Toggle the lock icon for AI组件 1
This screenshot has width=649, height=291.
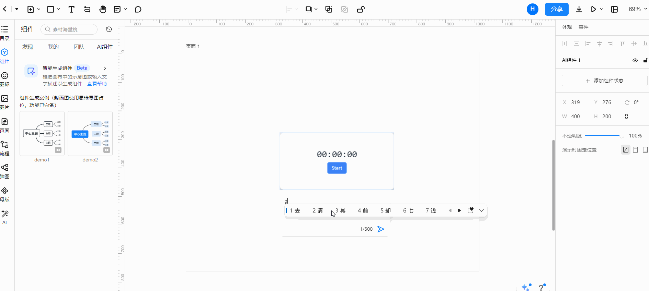tap(645, 60)
